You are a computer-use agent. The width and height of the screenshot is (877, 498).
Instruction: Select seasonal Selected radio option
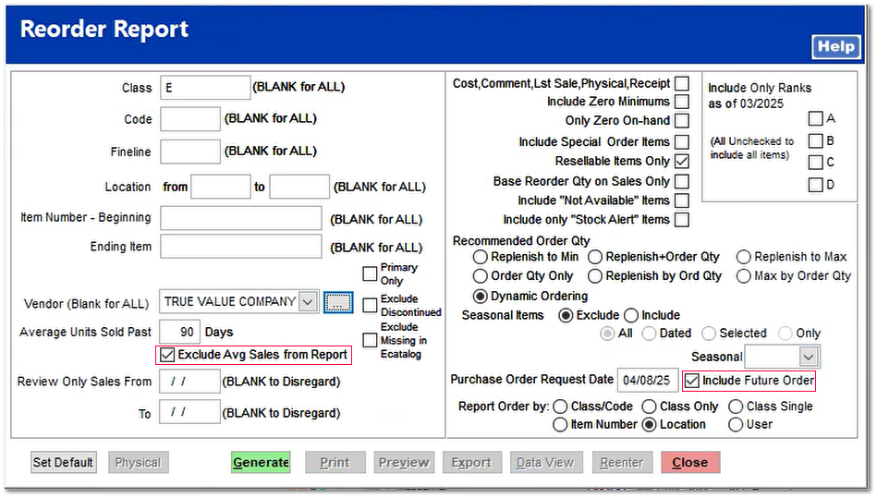click(709, 334)
